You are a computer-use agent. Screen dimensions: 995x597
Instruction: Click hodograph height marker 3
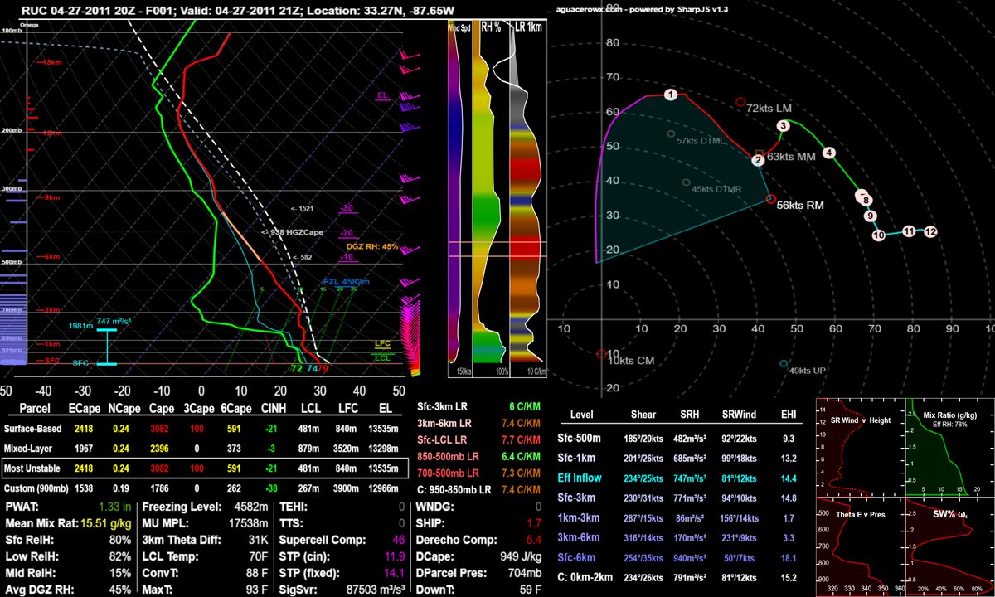[782, 126]
